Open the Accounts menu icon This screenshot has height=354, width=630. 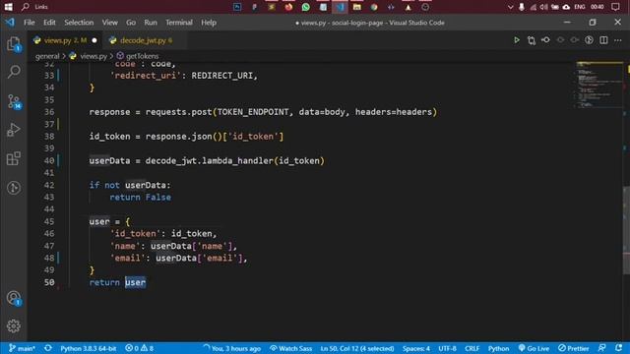[14, 298]
